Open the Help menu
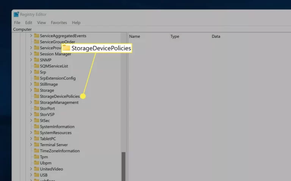The height and width of the screenshot is (181, 291). [x=76, y=23]
